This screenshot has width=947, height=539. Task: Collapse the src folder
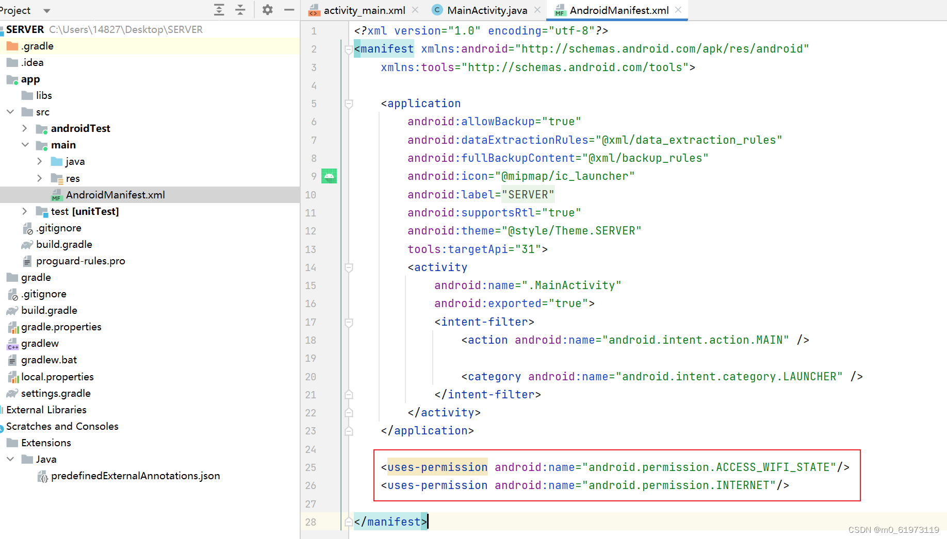click(x=10, y=112)
